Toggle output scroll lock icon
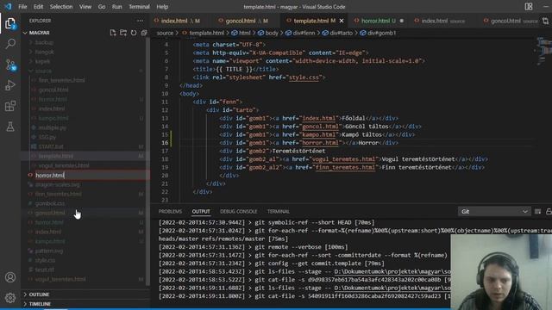This screenshot has width=552, height=310. (x=549, y=212)
